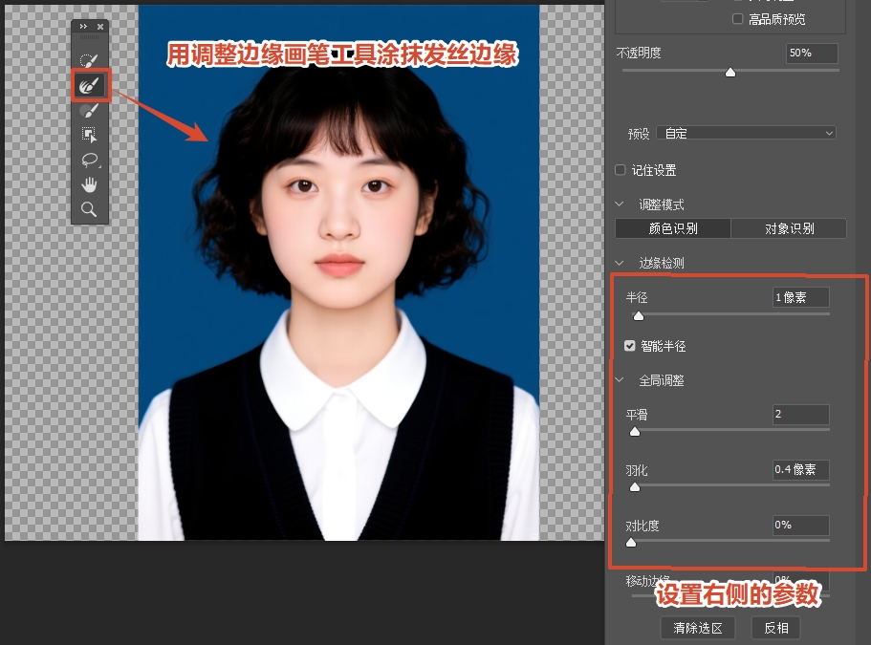
Task: Select the Lasso tool
Action: point(89,160)
